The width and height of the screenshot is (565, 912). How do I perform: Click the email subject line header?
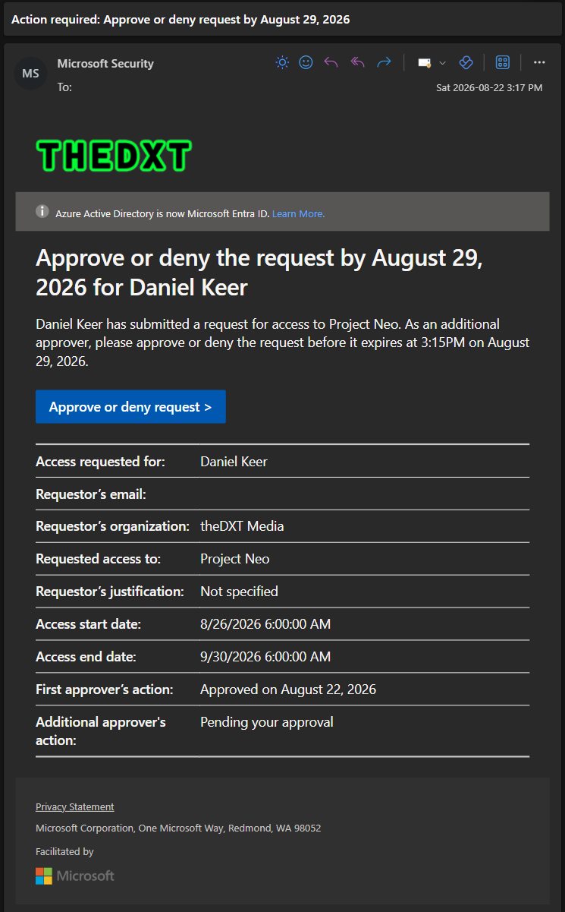click(180, 20)
